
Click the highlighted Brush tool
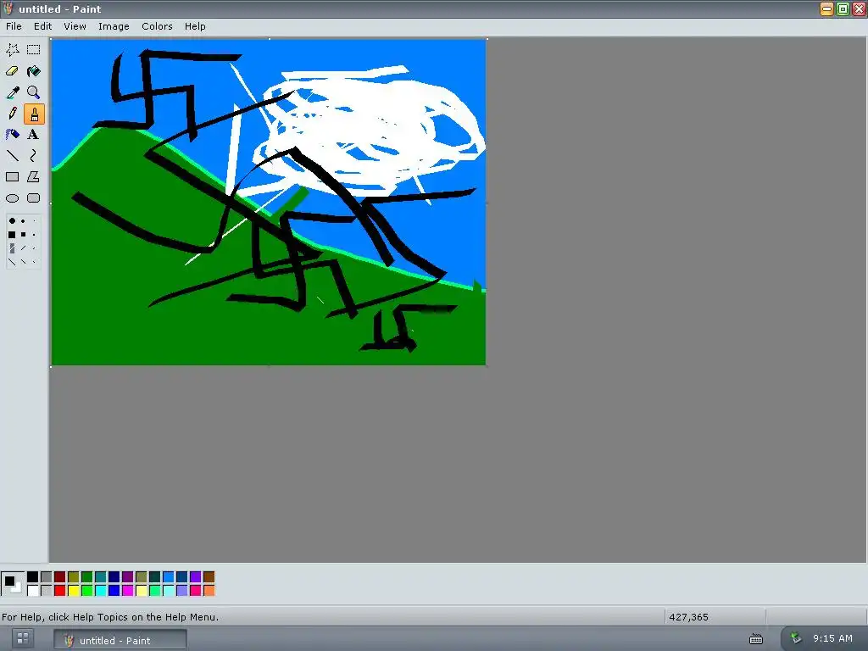[x=34, y=114]
